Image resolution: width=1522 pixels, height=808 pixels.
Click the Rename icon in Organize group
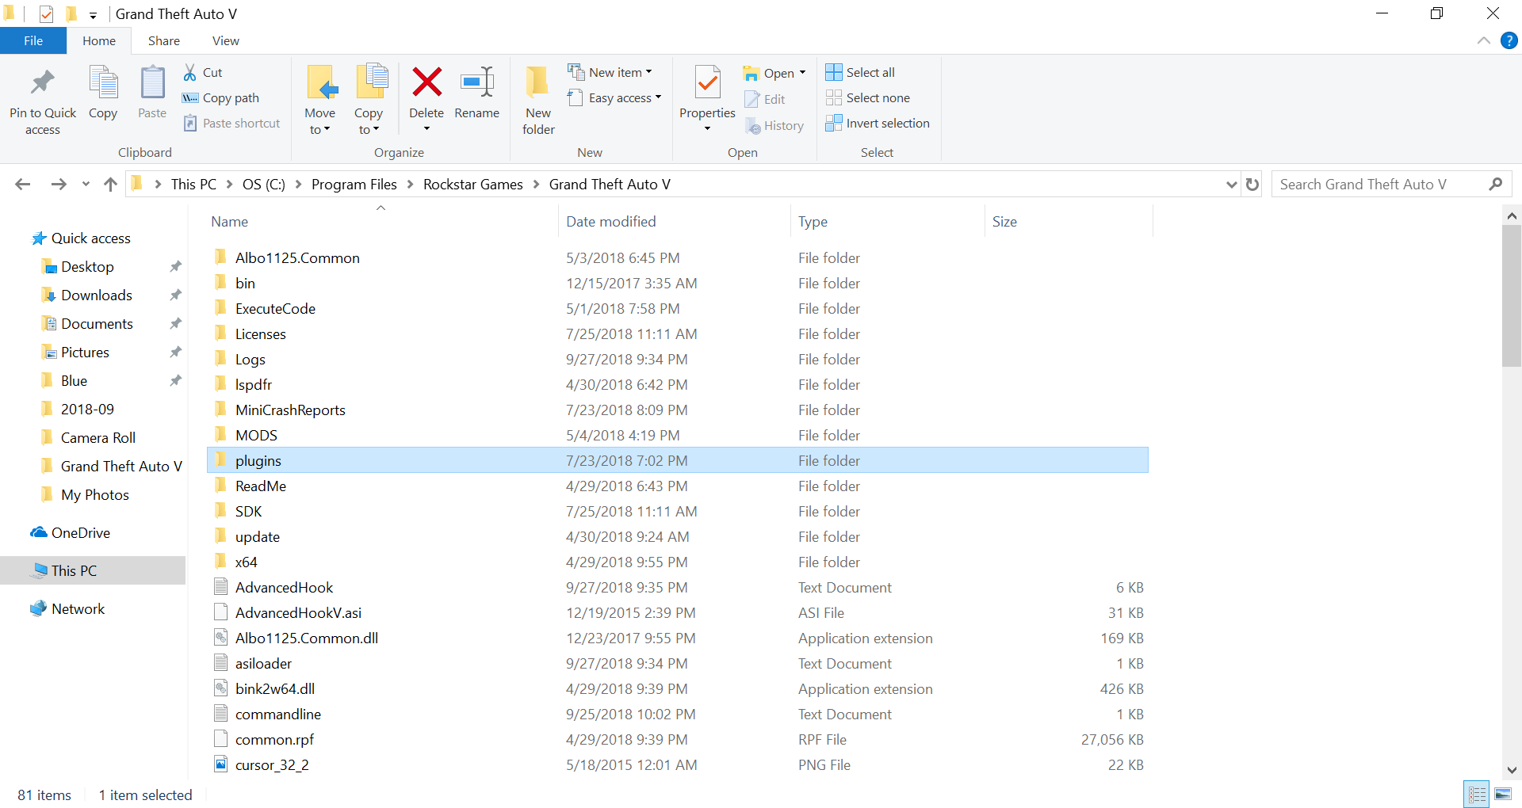[x=477, y=82]
